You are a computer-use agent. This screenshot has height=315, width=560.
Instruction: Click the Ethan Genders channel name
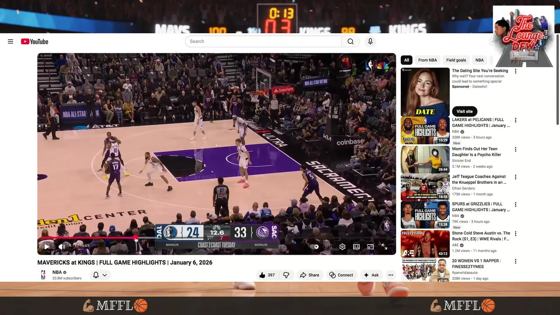coord(464,189)
